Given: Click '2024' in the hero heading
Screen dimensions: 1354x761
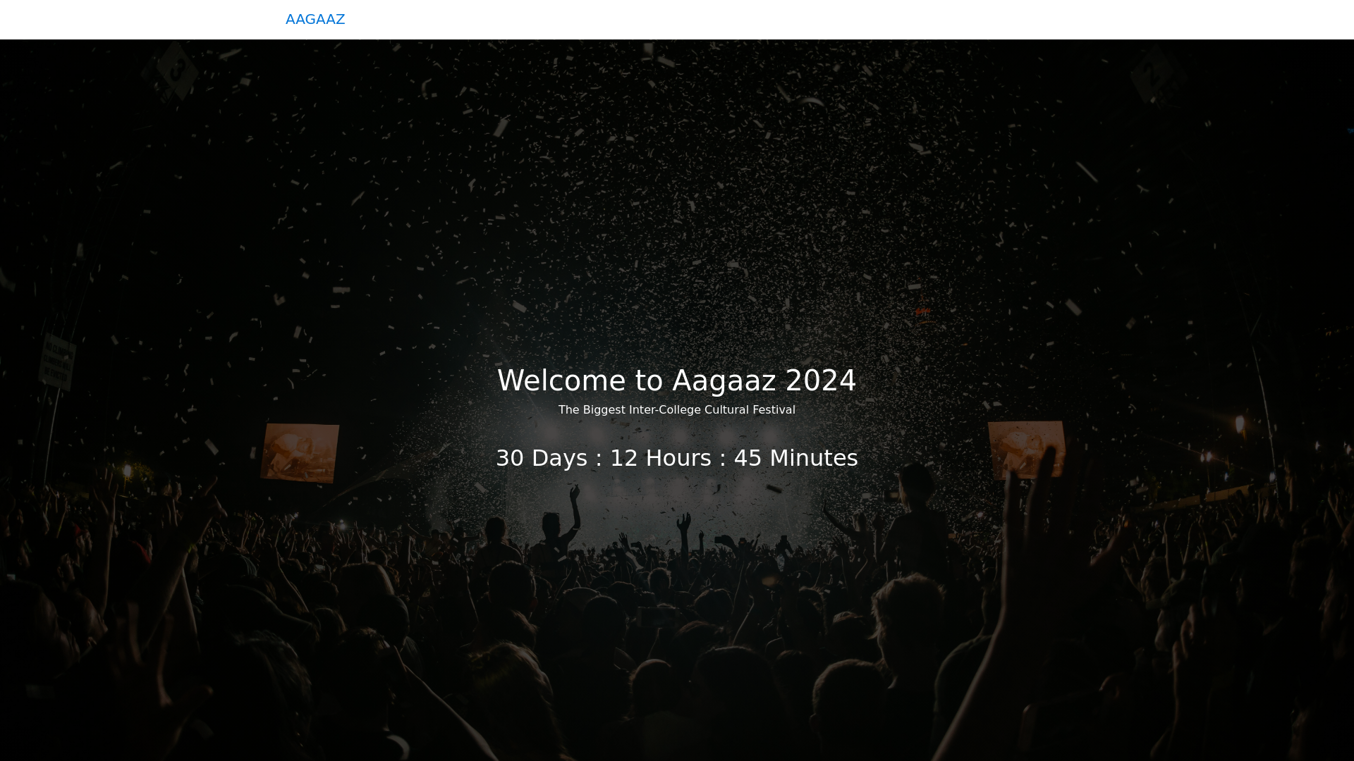Looking at the screenshot, I should pyautogui.click(x=820, y=380).
